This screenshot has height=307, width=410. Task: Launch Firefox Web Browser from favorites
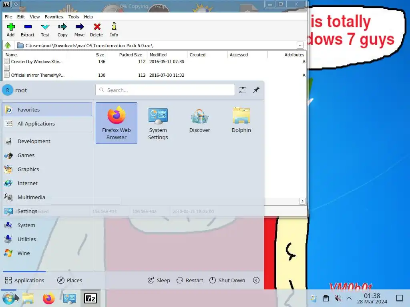point(117,123)
